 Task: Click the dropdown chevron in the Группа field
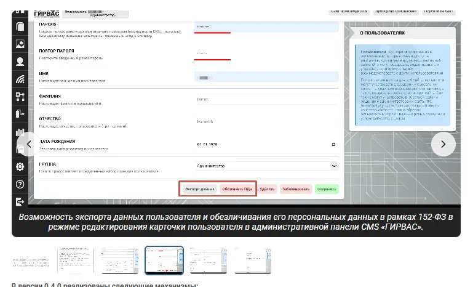tap(334, 166)
